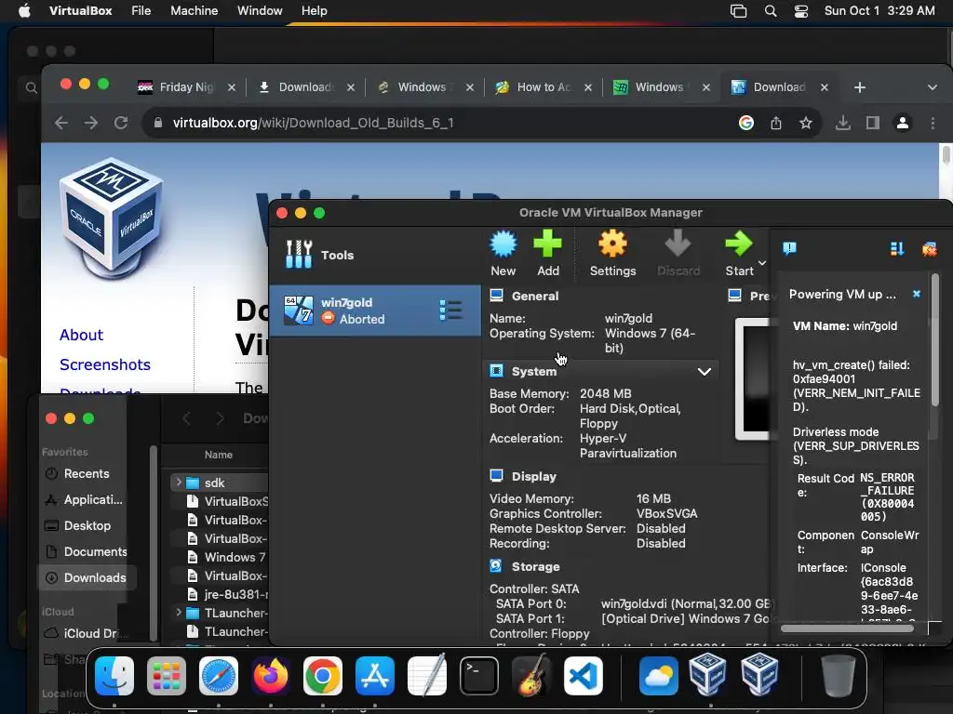This screenshot has width=953, height=714.
Task: Expand the TLauncher folder in Finder
Action: pyautogui.click(x=179, y=613)
